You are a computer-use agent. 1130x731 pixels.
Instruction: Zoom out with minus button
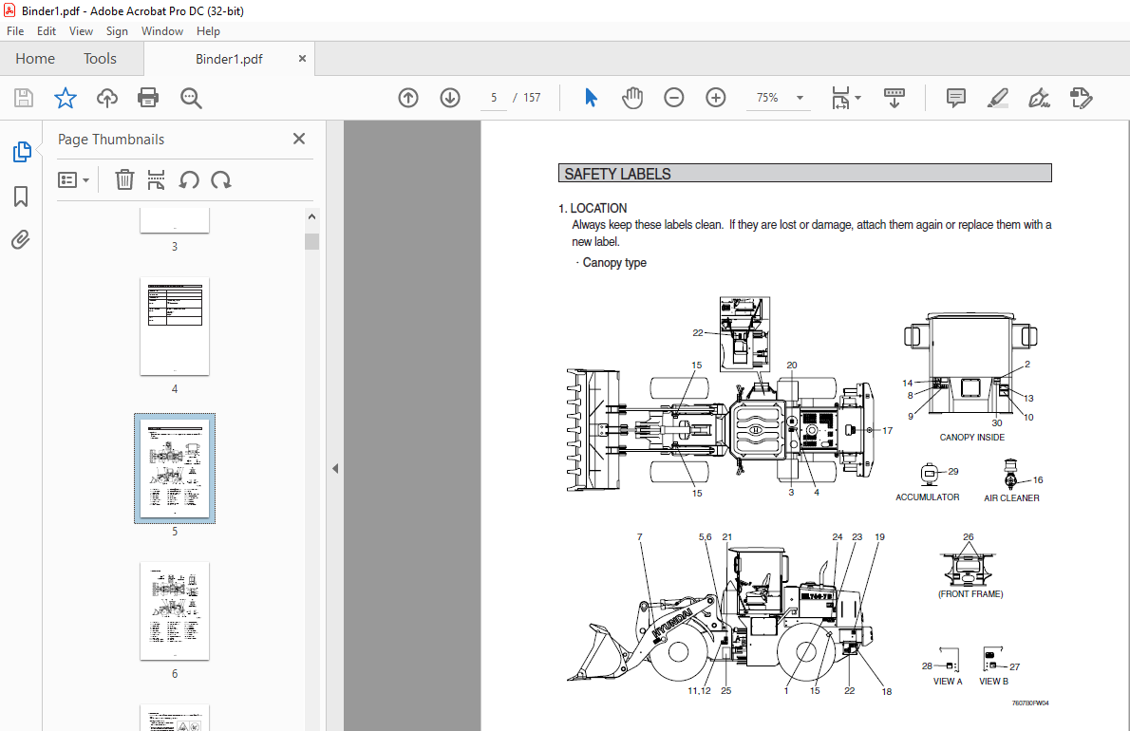tap(674, 98)
